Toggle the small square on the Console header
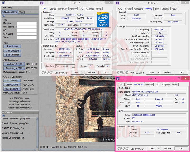The width and height of the screenshot is (190, 152). (3, 112)
